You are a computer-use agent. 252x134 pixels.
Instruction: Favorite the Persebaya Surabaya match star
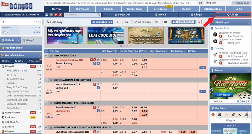(98, 60)
